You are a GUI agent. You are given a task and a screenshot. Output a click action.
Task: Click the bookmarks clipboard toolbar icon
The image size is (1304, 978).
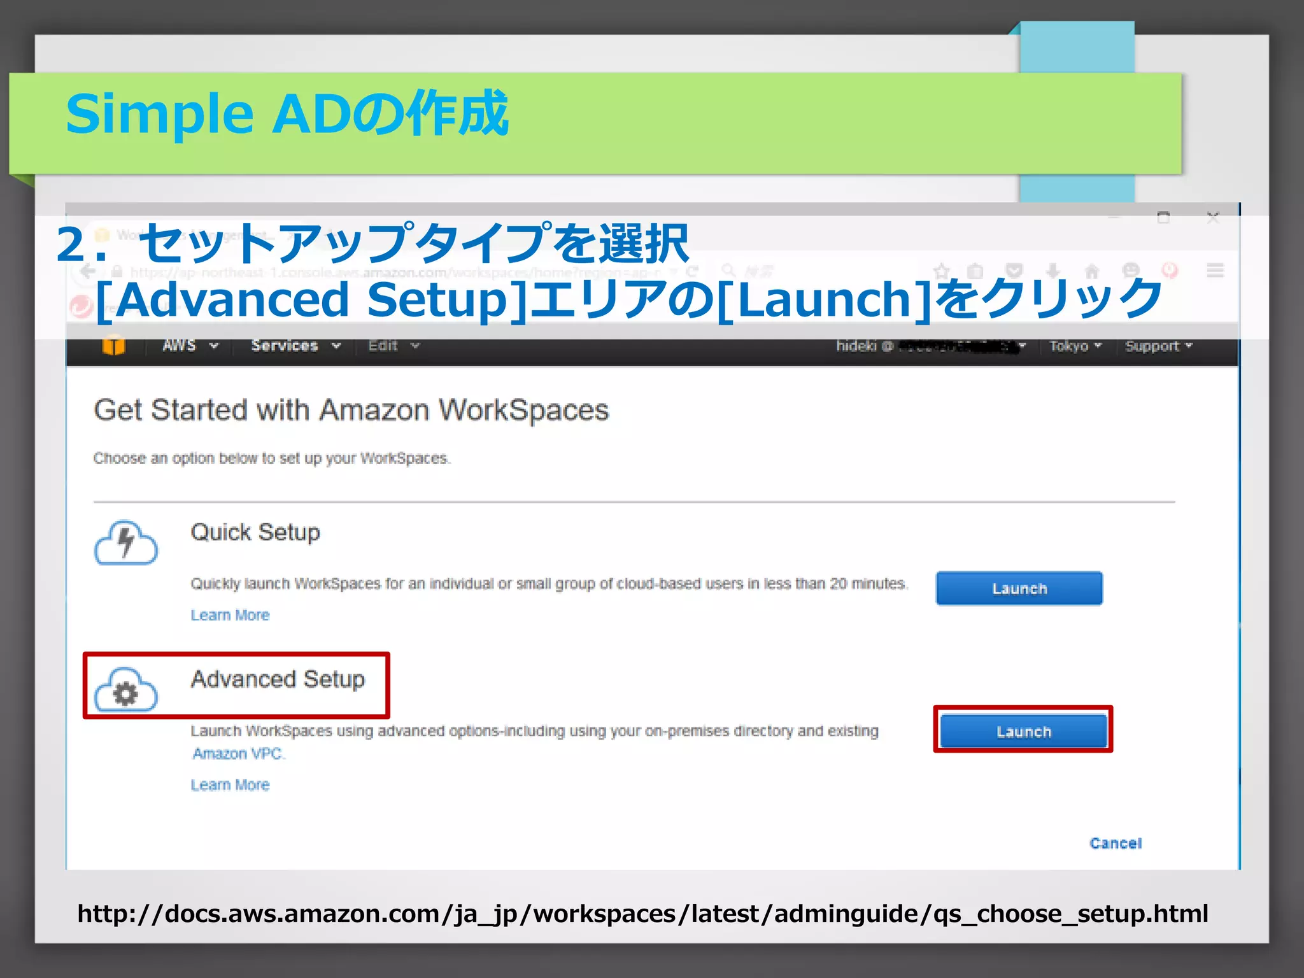click(975, 271)
